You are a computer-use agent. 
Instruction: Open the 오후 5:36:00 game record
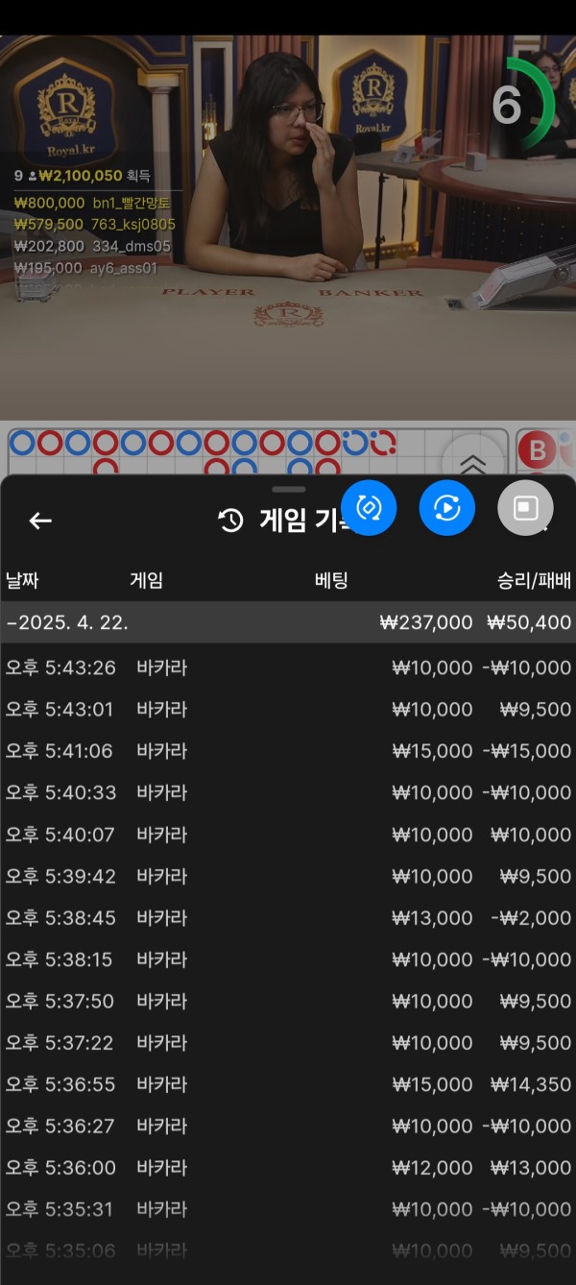coord(288,1168)
